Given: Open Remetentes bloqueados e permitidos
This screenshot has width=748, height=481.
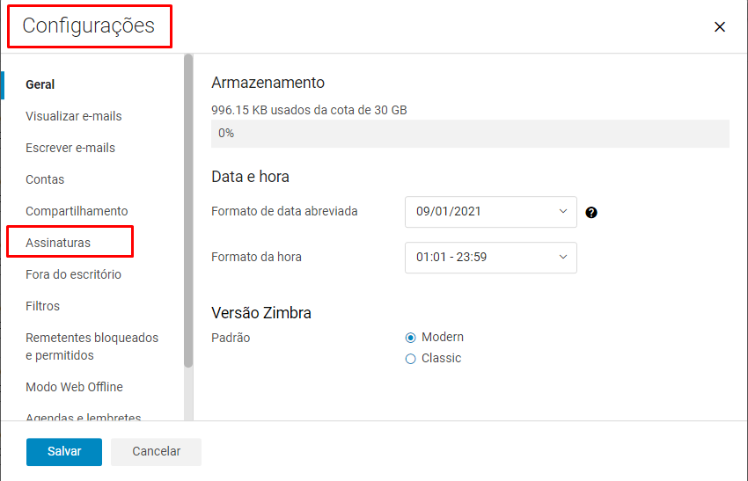Looking at the screenshot, I should (x=92, y=346).
